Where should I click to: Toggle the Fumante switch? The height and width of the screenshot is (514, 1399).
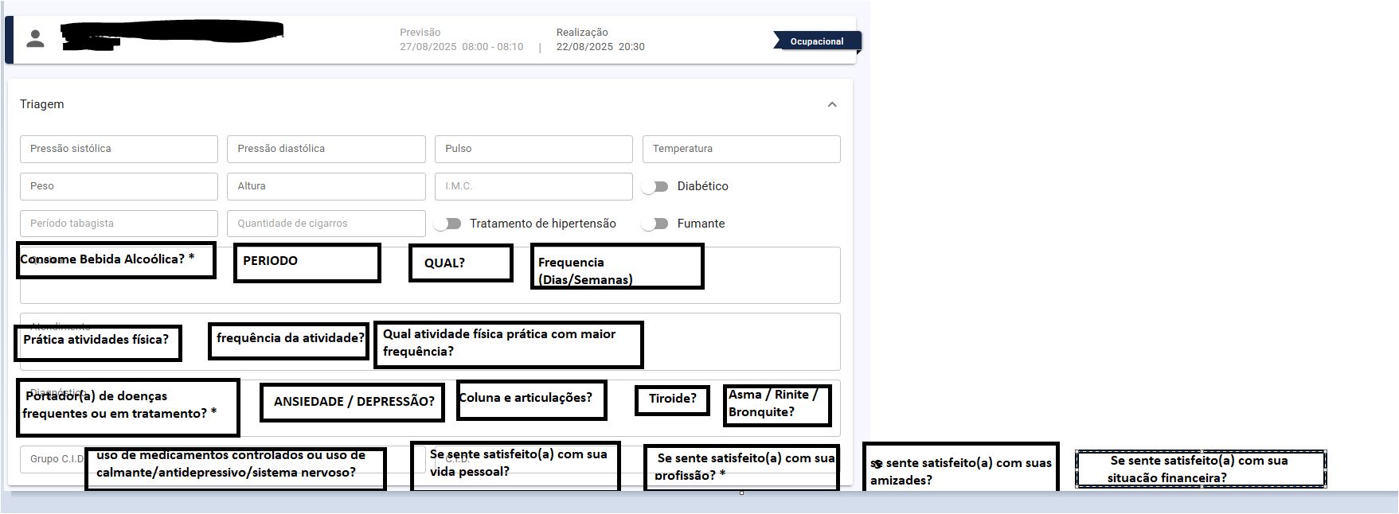(655, 224)
